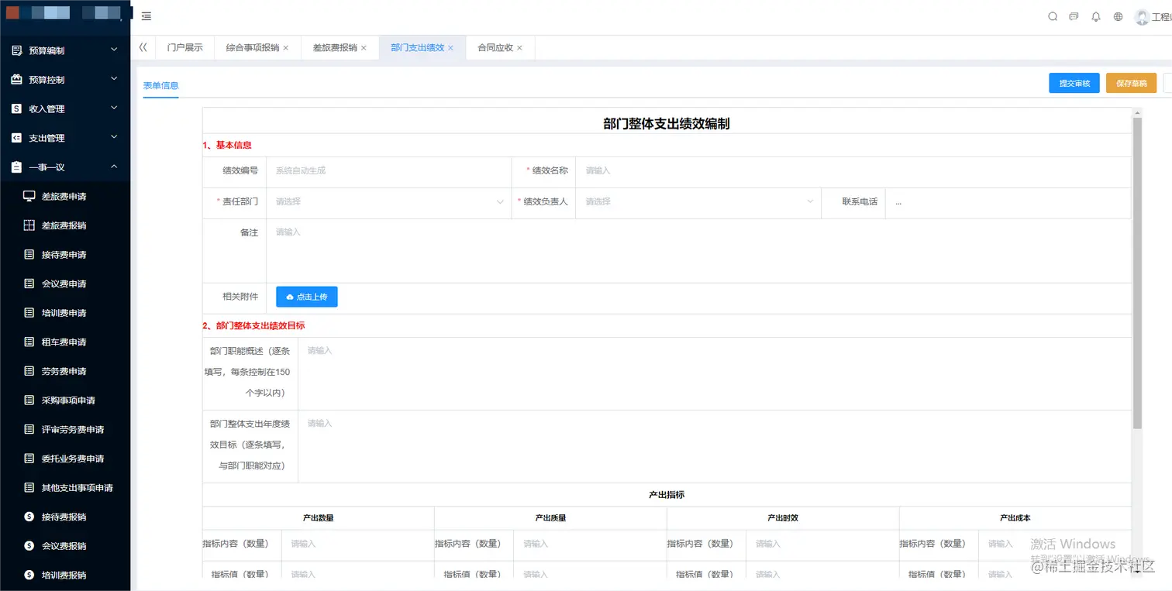Click the 保存草稿 orange button

click(x=1131, y=83)
